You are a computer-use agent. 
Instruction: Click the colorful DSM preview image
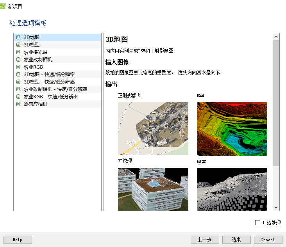tap(232, 129)
